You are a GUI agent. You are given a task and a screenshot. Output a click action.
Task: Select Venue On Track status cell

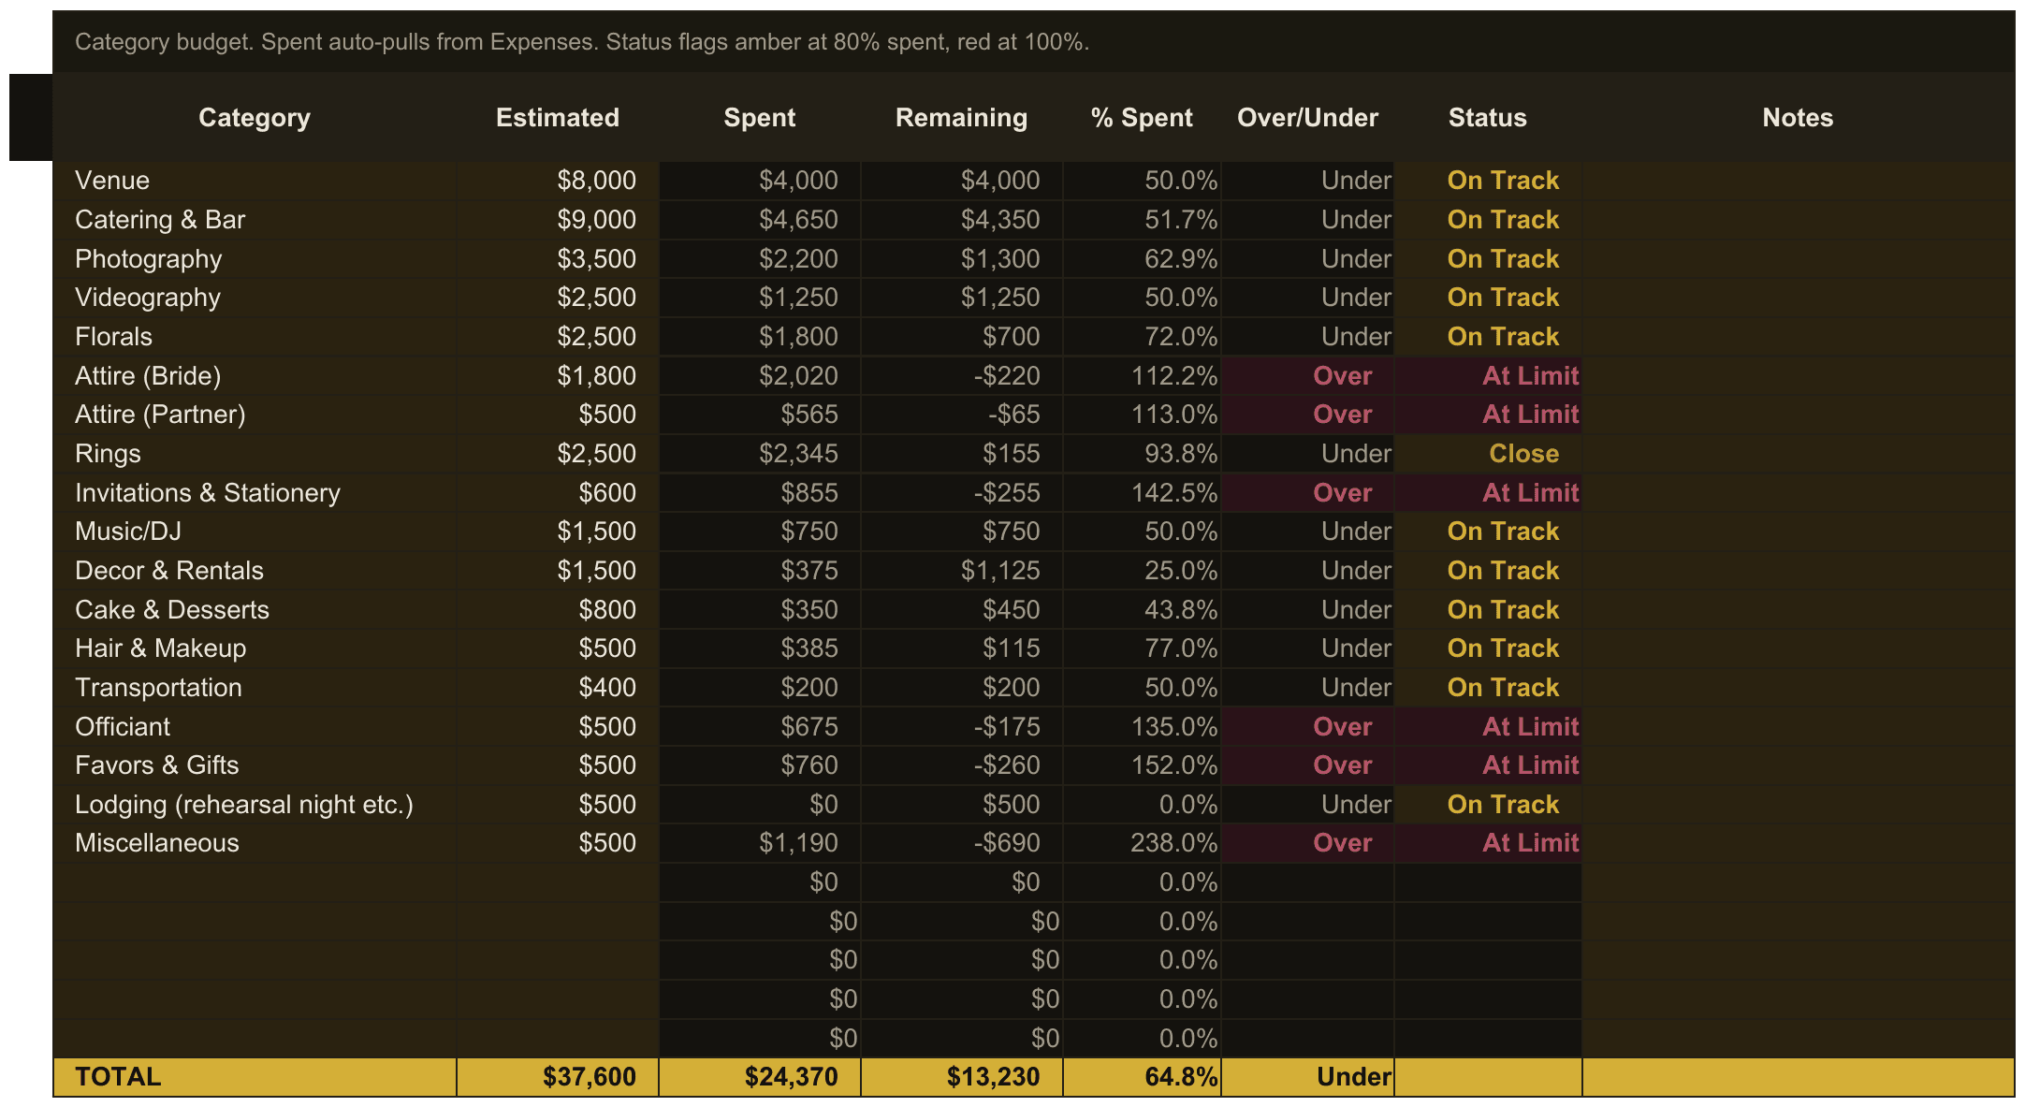coord(1488,181)
